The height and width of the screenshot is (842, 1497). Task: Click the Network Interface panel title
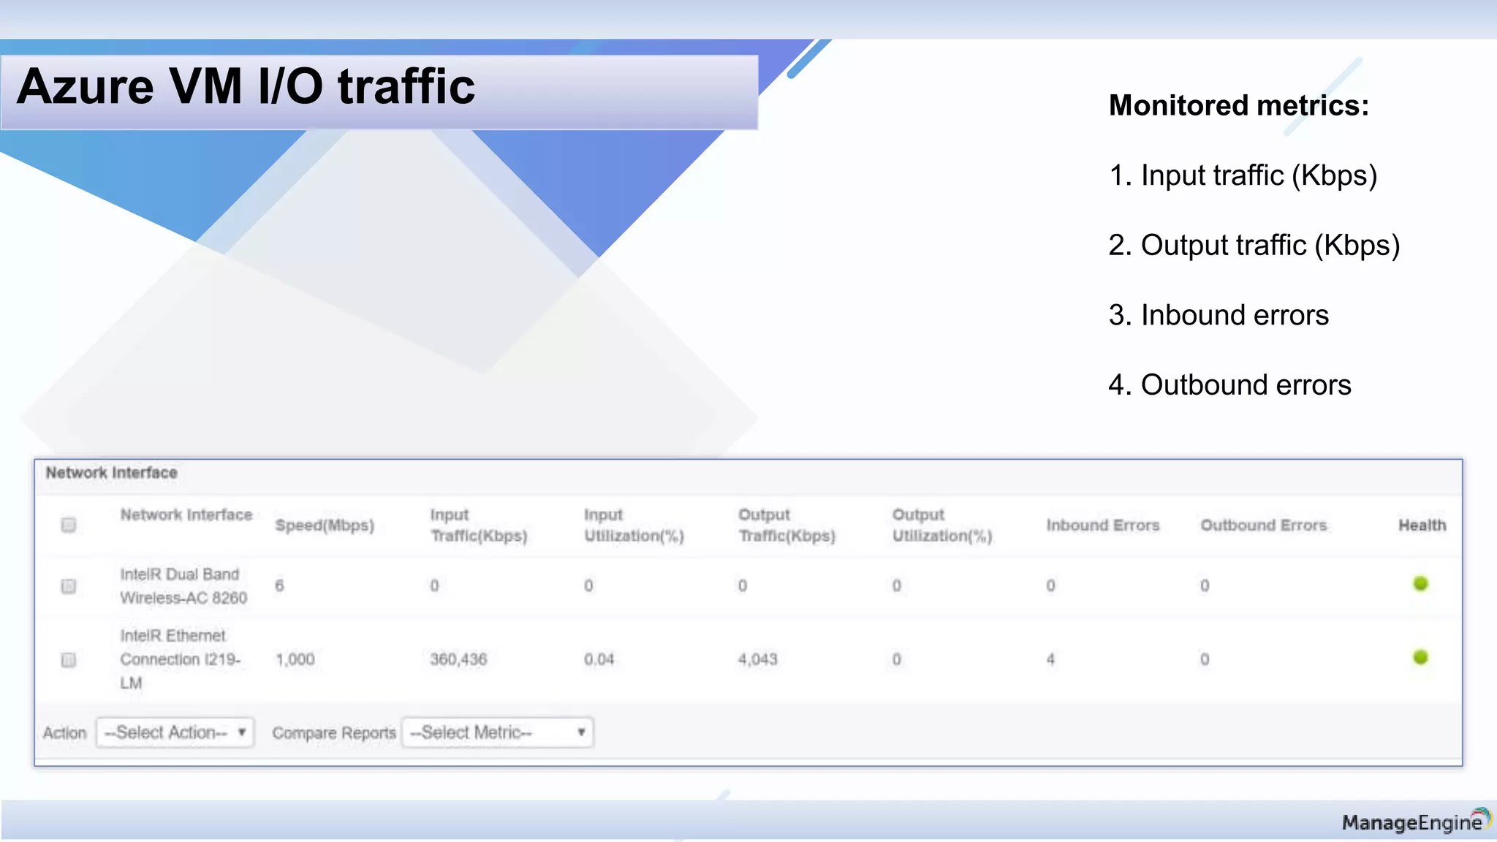pyautogui.click(x=112, y=473)
